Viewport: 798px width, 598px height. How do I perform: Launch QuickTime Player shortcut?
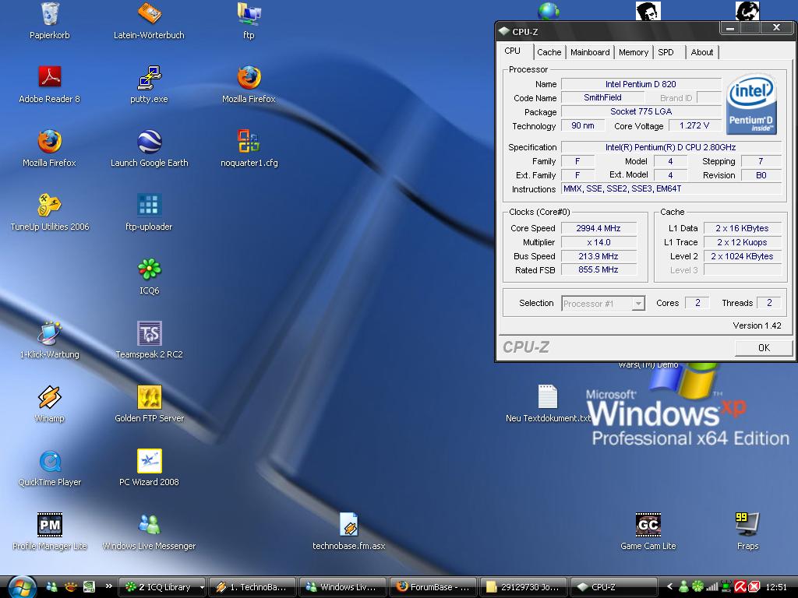click(x=49, y=461)
